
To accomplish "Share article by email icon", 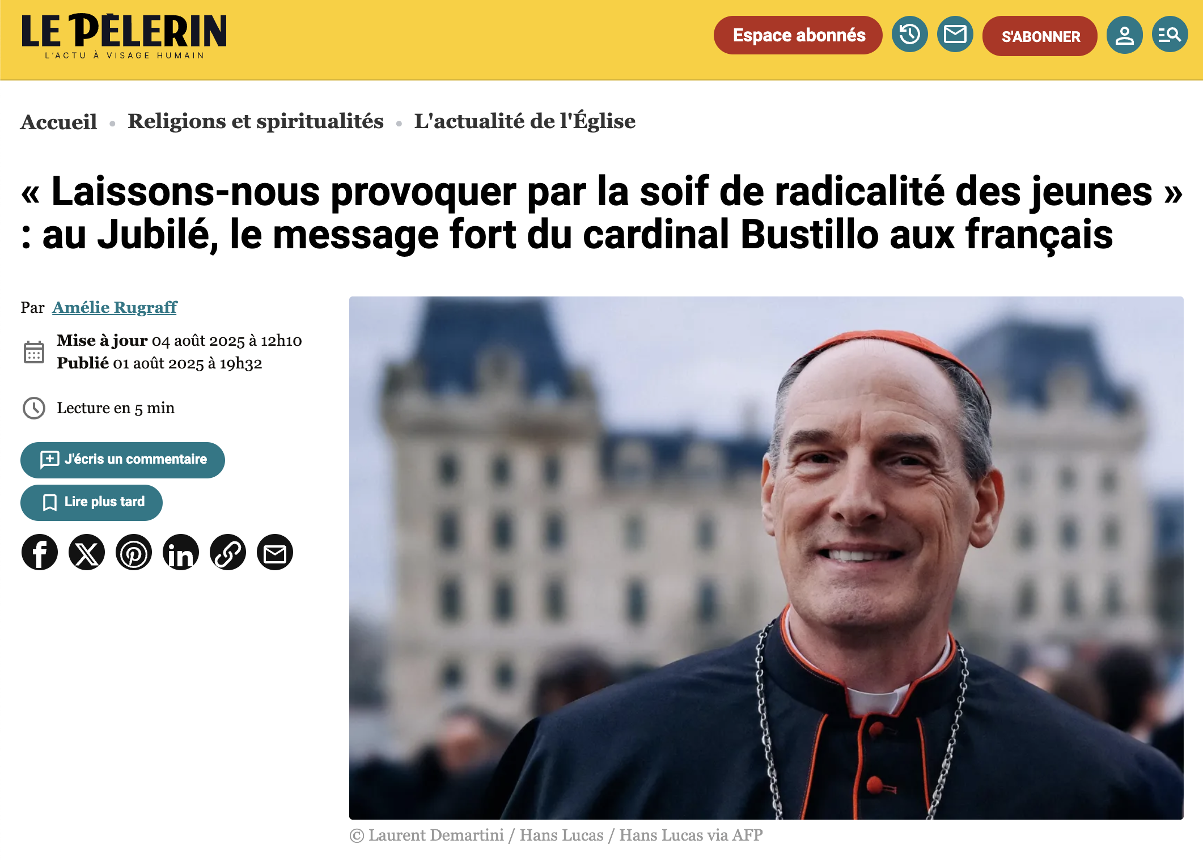I will coord(275,552).
